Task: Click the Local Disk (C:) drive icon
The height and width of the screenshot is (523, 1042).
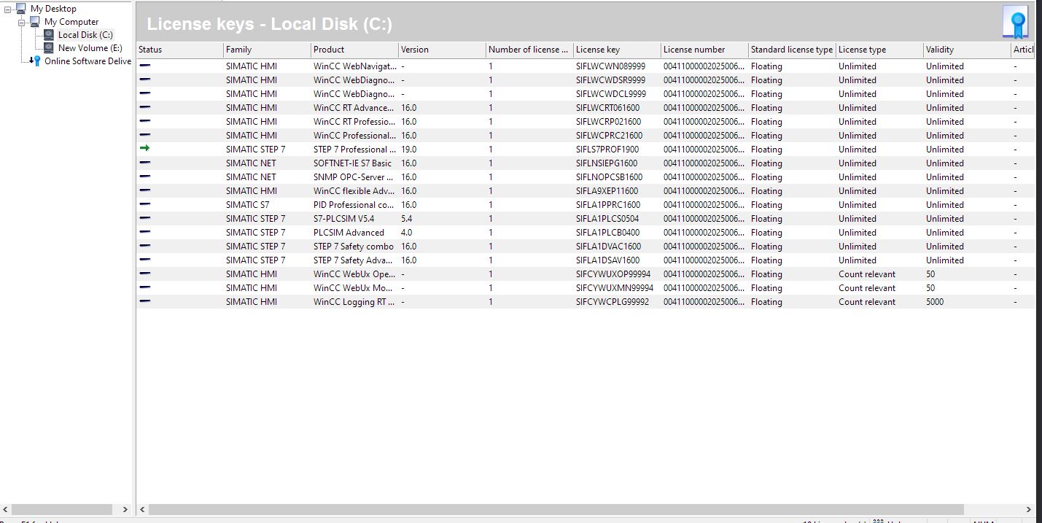Action: pos(49,35)
